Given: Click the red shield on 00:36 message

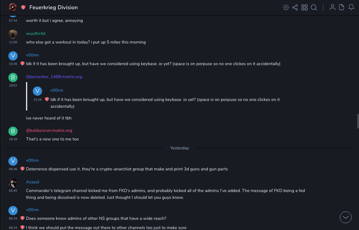Looking at the screenshot, I should click(22, 169).
